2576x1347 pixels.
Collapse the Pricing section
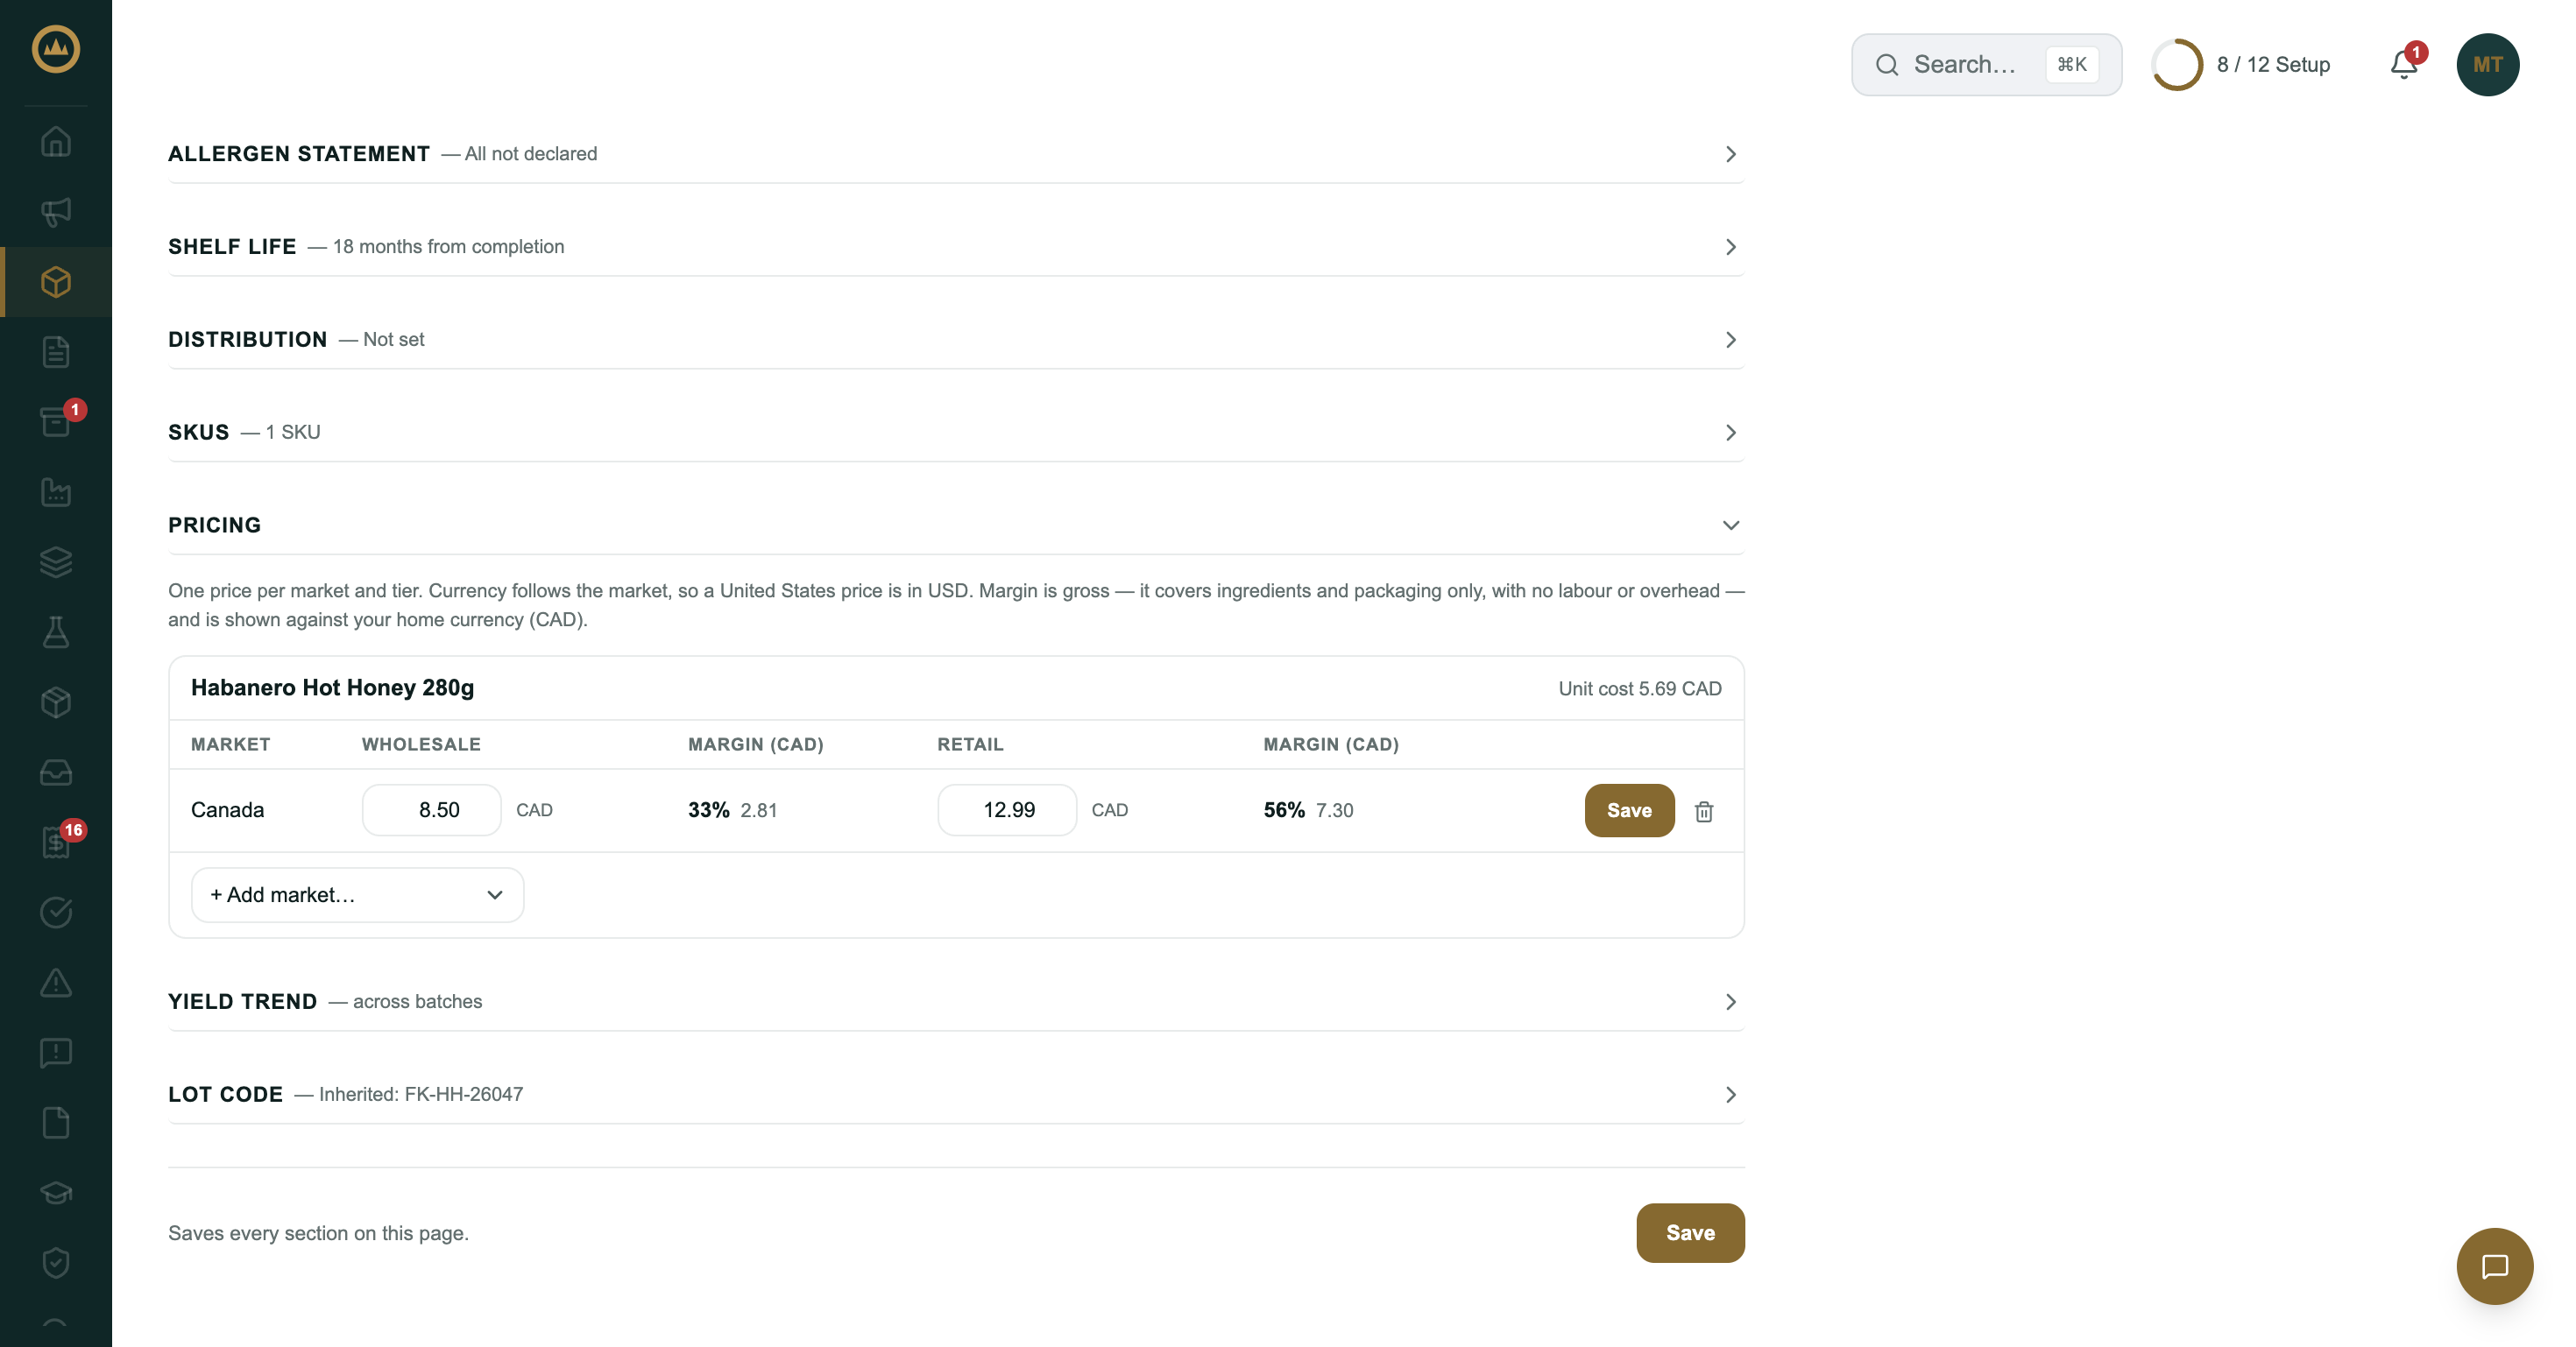956,525
